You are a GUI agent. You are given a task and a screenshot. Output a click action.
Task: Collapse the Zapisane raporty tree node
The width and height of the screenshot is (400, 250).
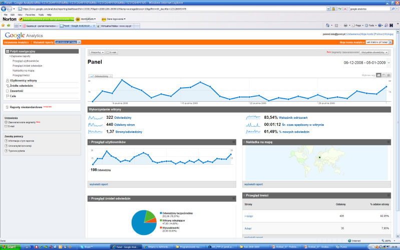[x=10, y=56]
